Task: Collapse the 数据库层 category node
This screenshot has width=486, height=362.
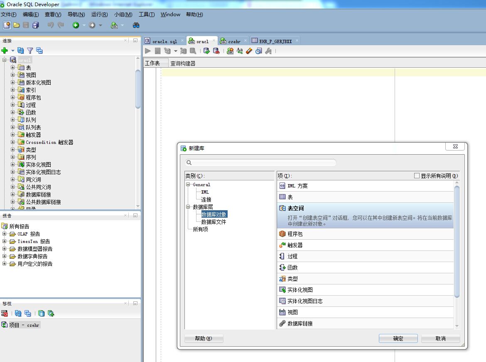Action: (188, 207)
